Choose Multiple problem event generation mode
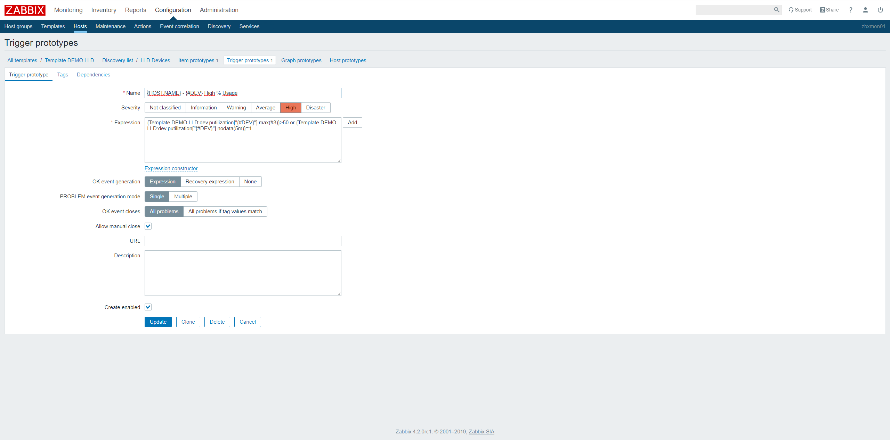The height and width of the screenshot is (440, 890). [x=183, y=197]
